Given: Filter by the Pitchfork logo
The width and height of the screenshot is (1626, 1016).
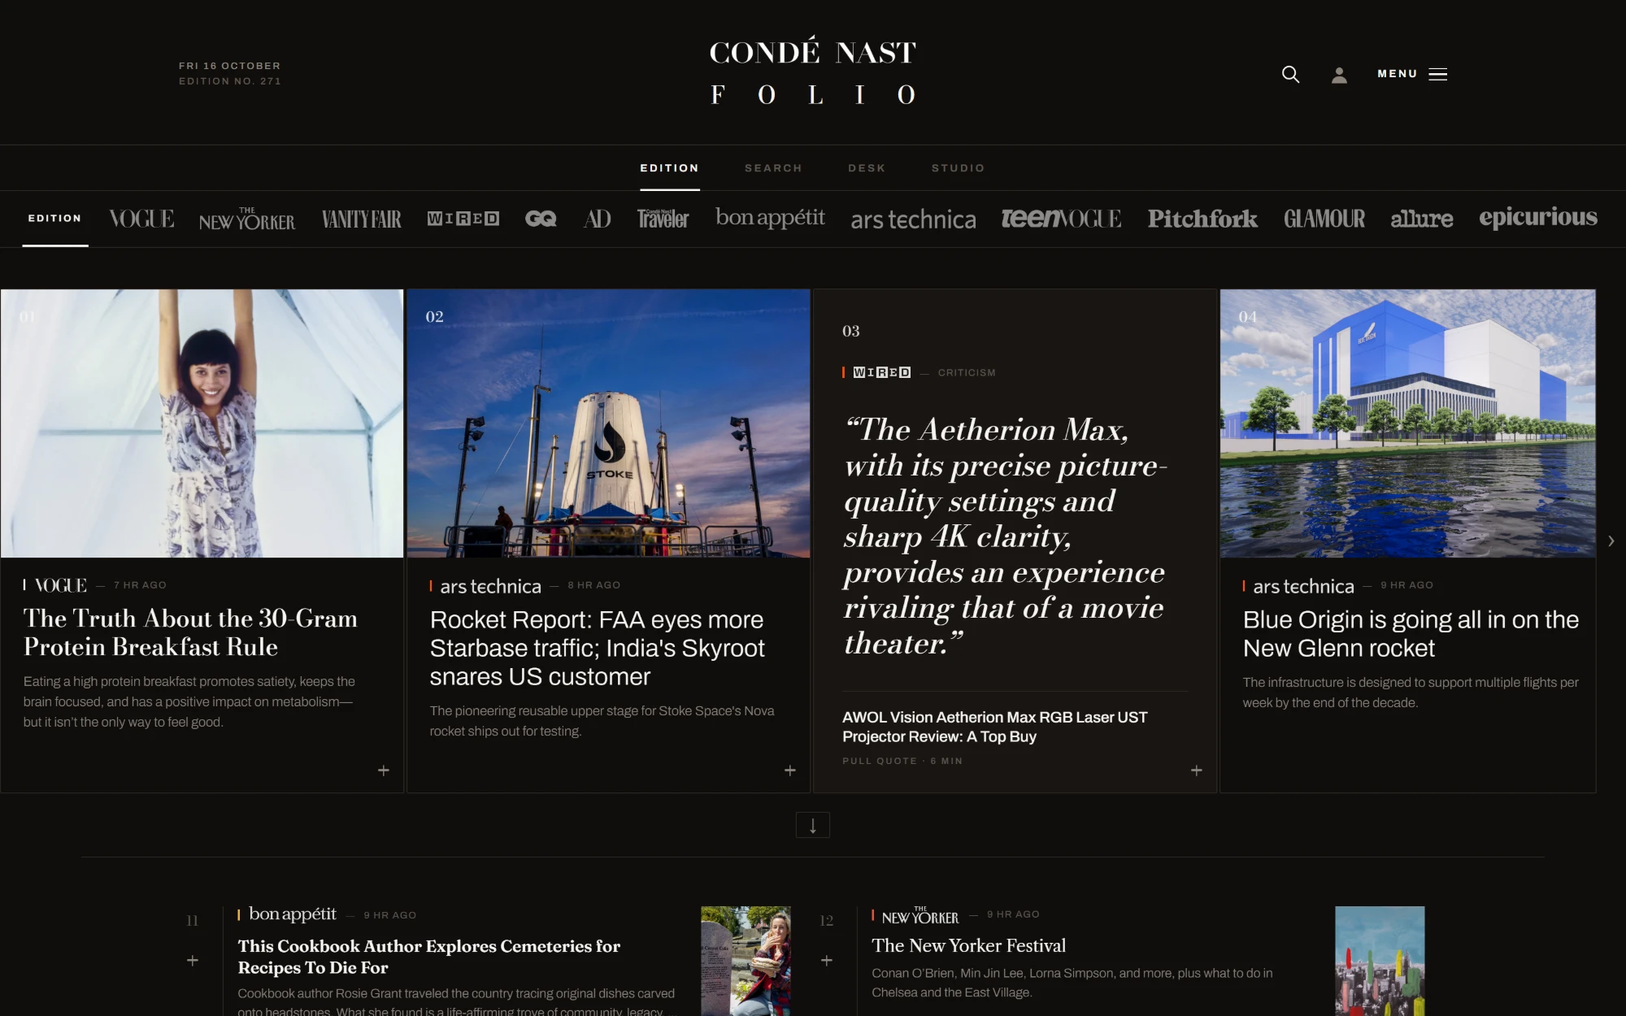Looking at the screenshot, I should pyautogui.click(x=1202, y=219).
